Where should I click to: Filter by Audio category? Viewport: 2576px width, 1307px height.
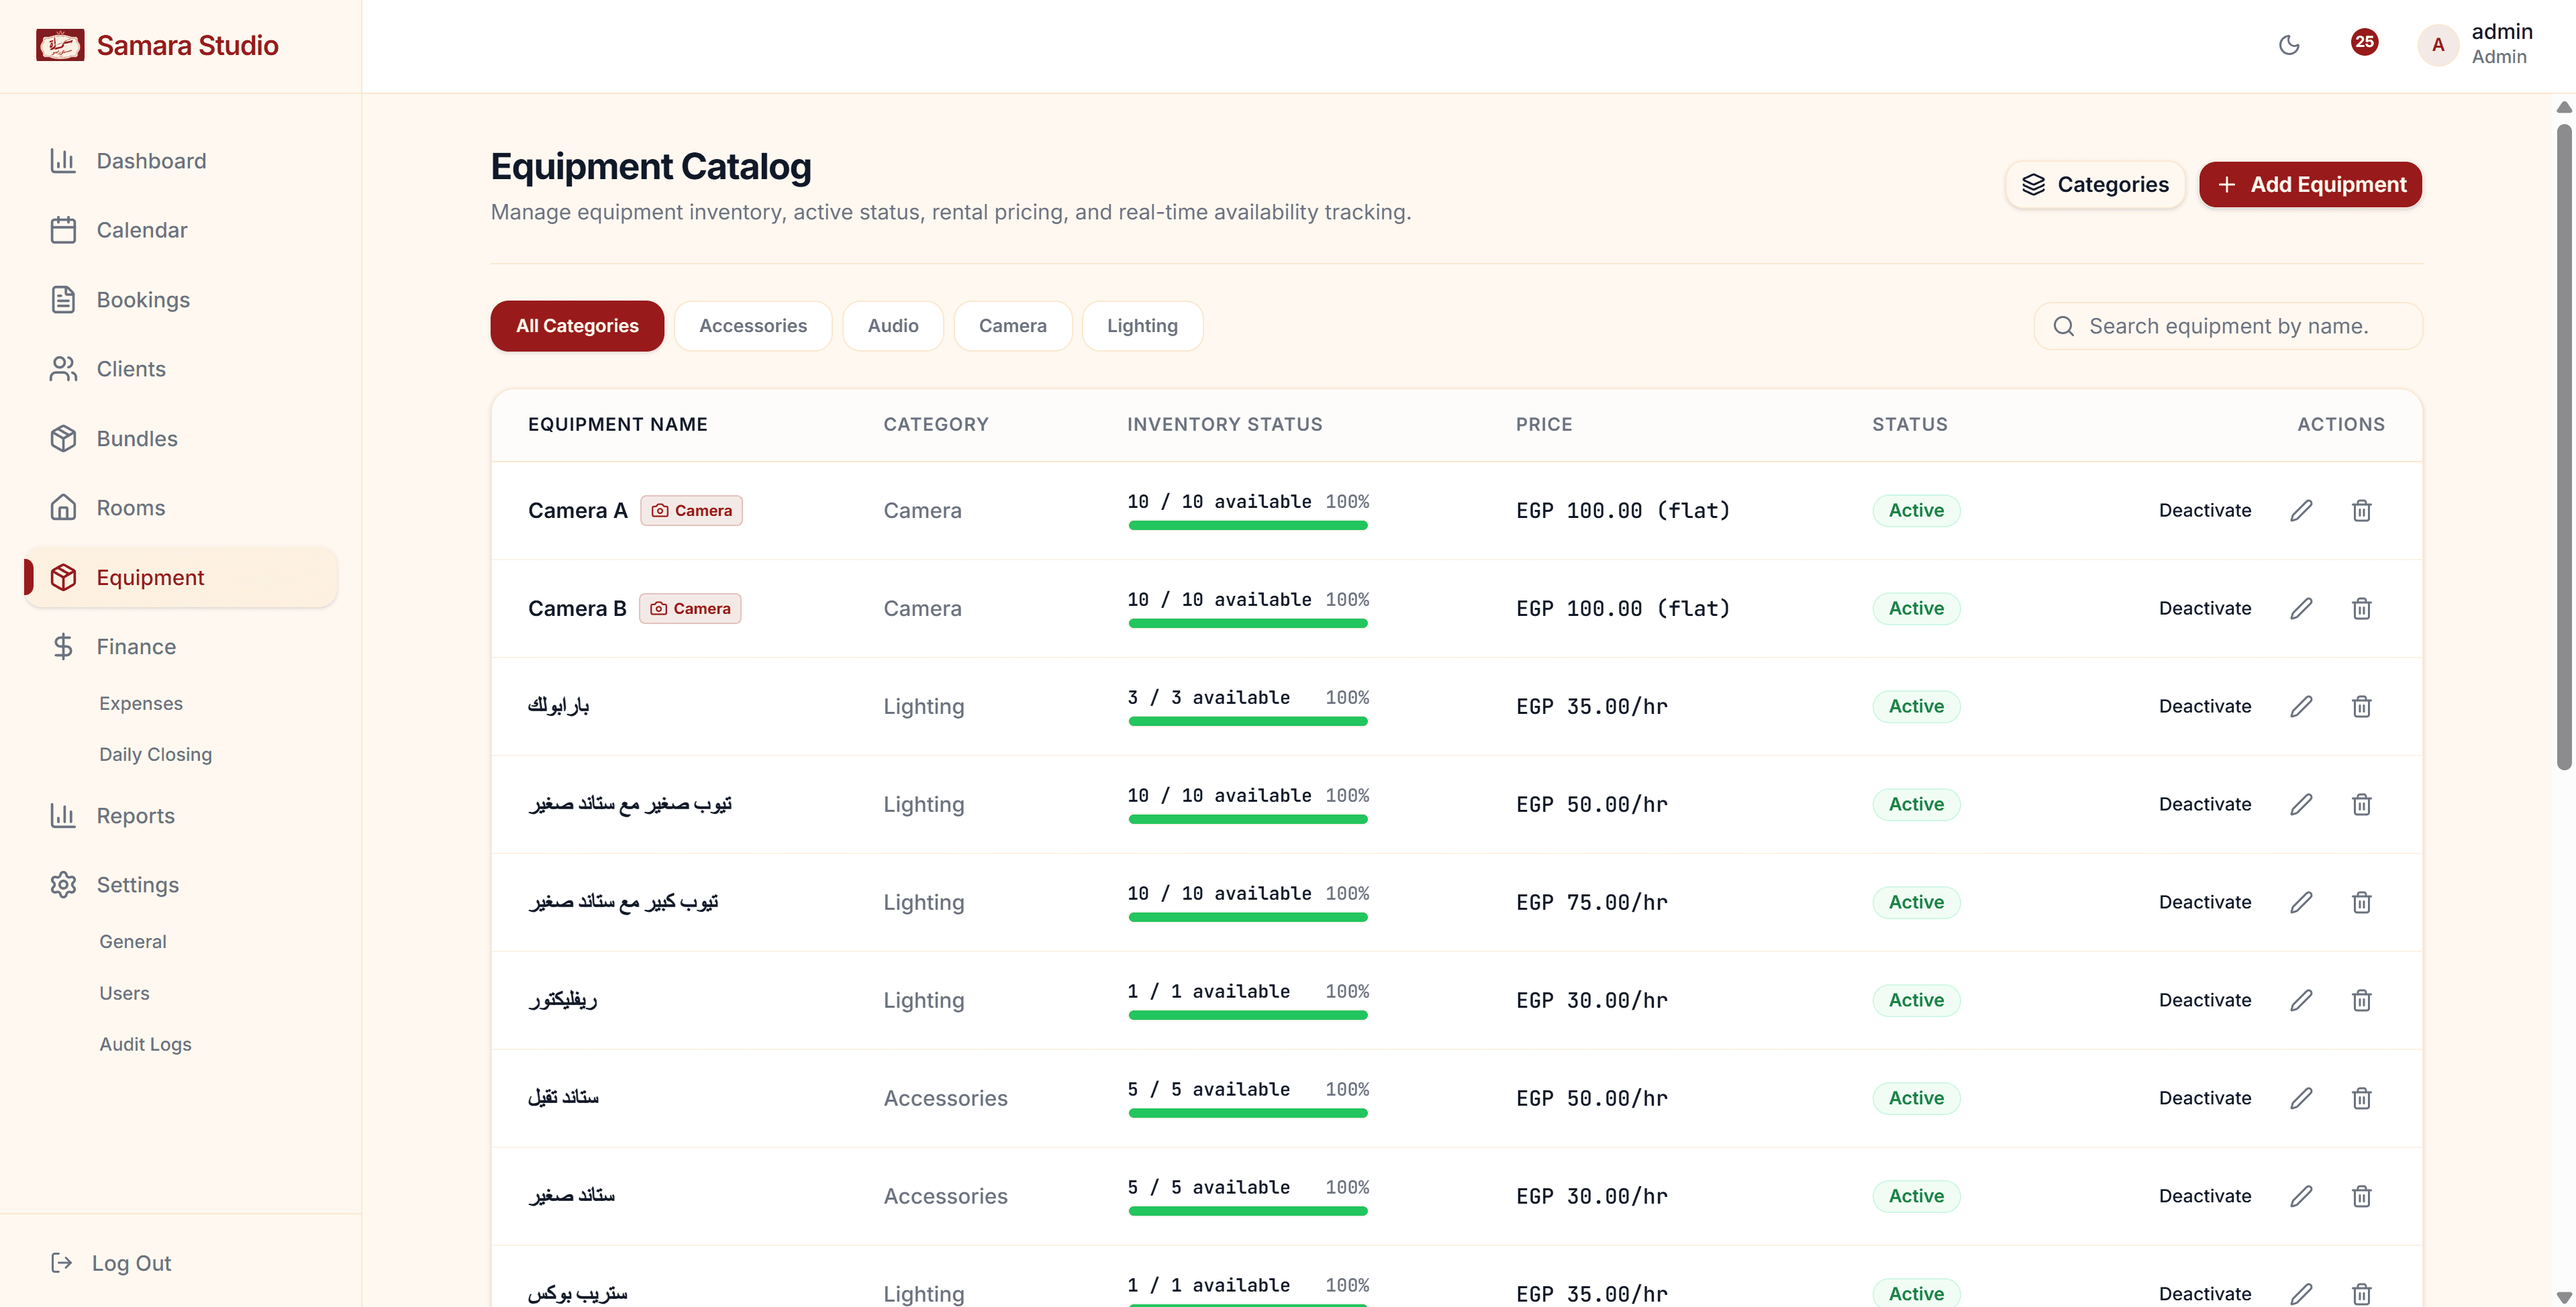[x=893, y=326]
